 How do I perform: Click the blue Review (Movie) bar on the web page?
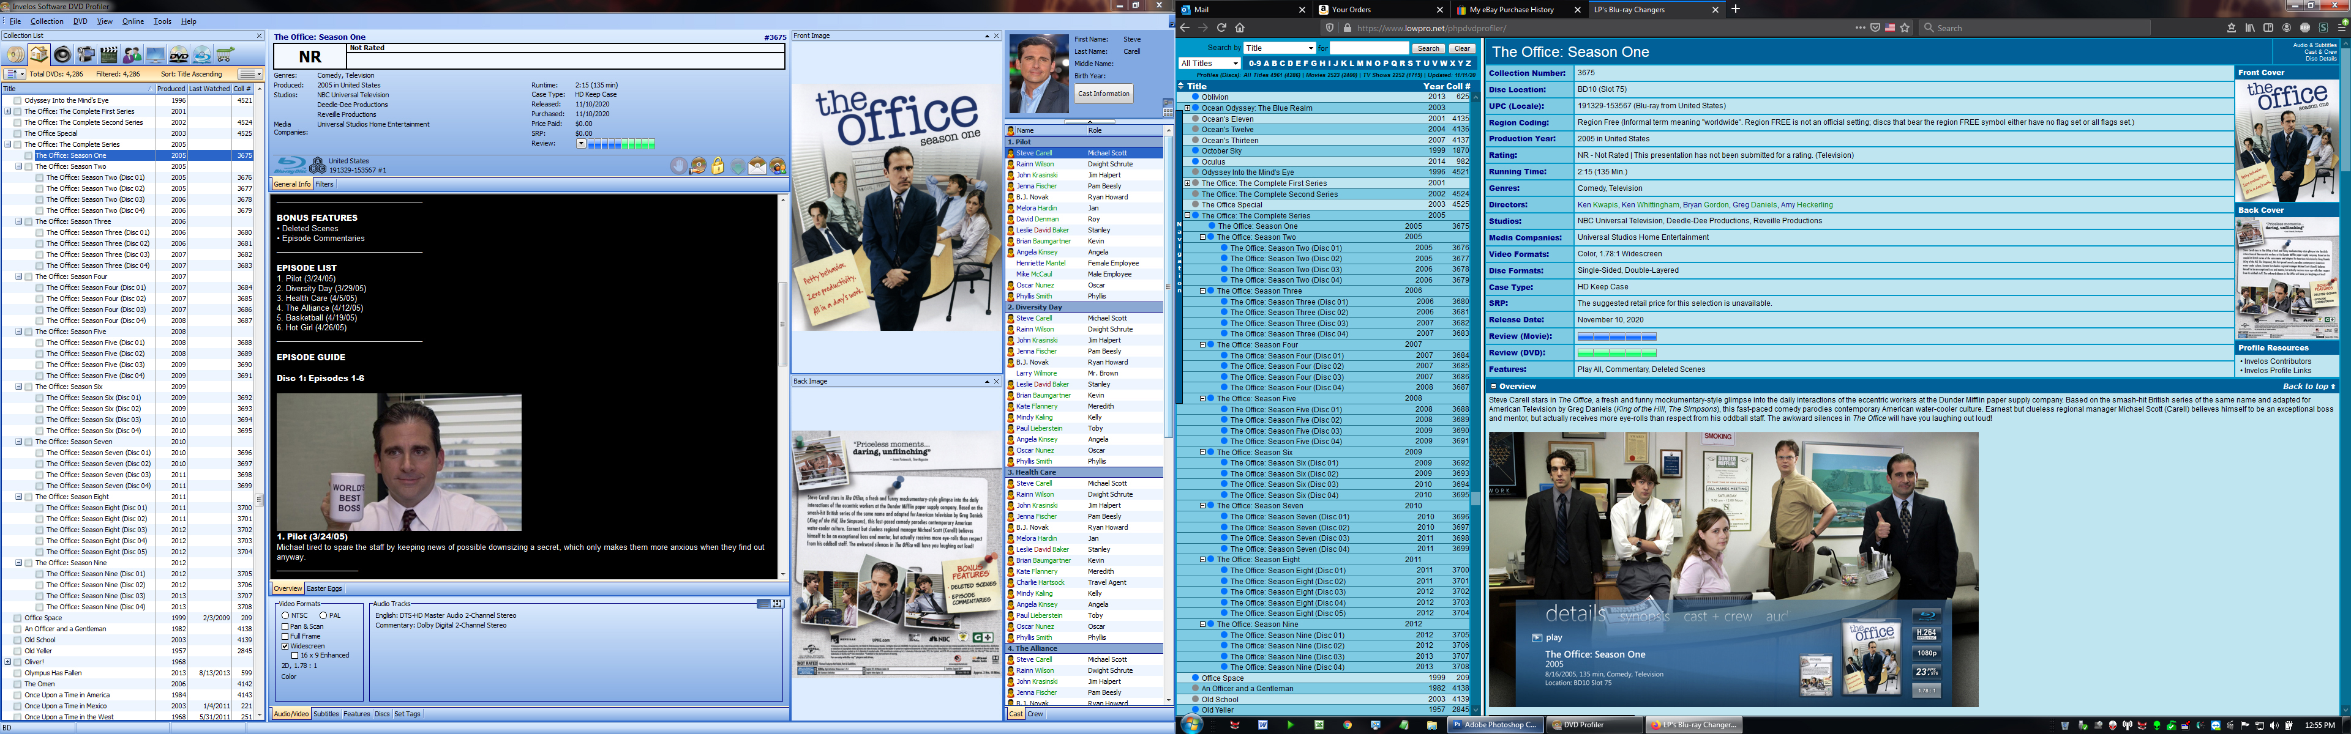[1616, 336]
